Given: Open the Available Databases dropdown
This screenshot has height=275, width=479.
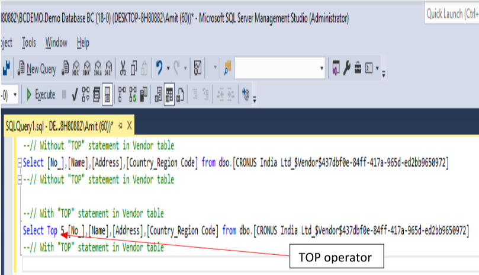Looking at the screenshot, I should [15, 95].
